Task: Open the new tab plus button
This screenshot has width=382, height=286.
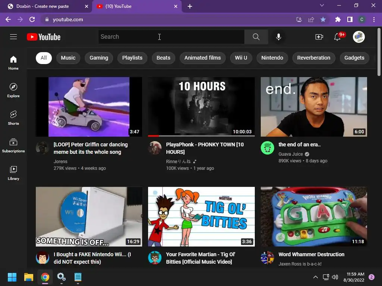Action: click(x=190, y=6)
